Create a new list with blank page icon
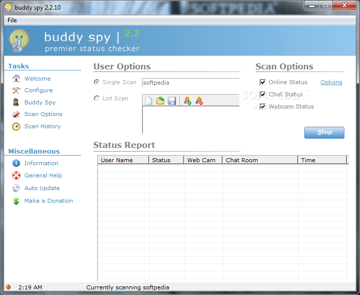 (149, 101)
